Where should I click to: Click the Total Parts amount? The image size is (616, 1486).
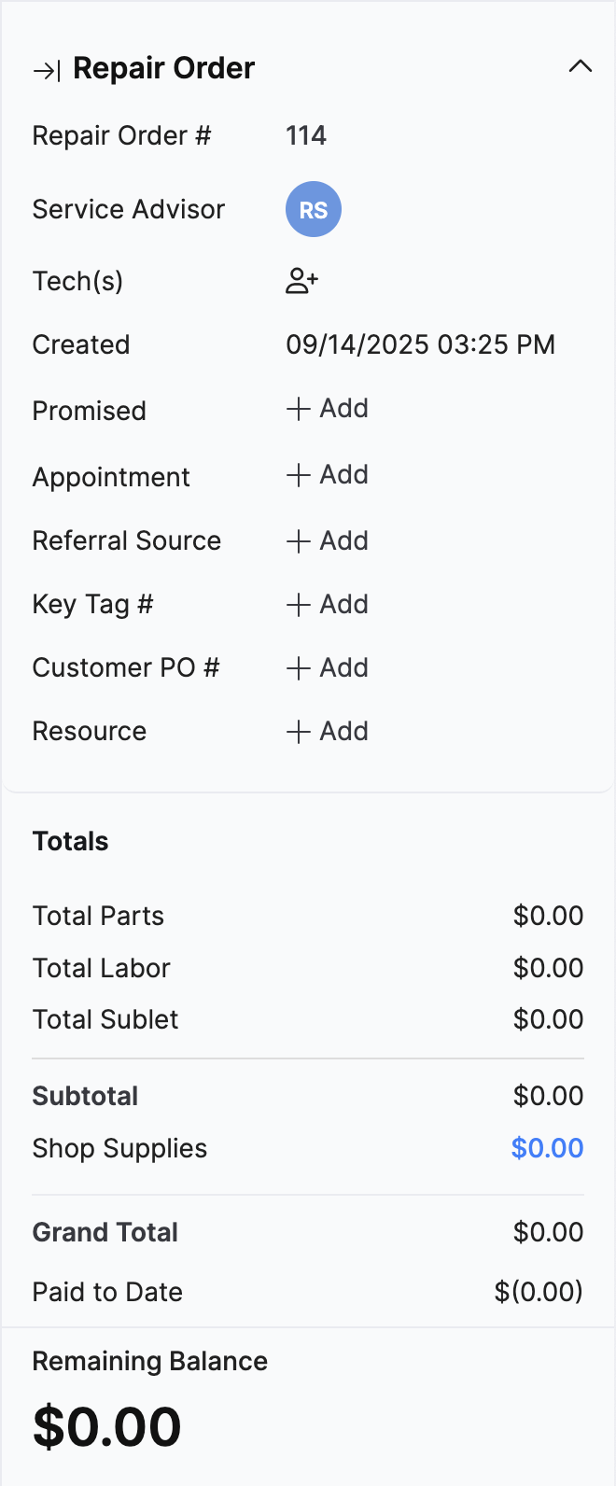[548, 916]
